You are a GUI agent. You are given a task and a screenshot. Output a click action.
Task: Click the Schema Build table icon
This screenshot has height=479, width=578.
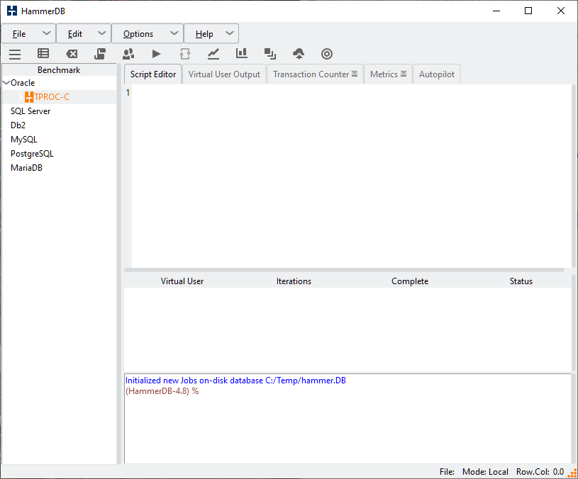(x=43, y=54)
